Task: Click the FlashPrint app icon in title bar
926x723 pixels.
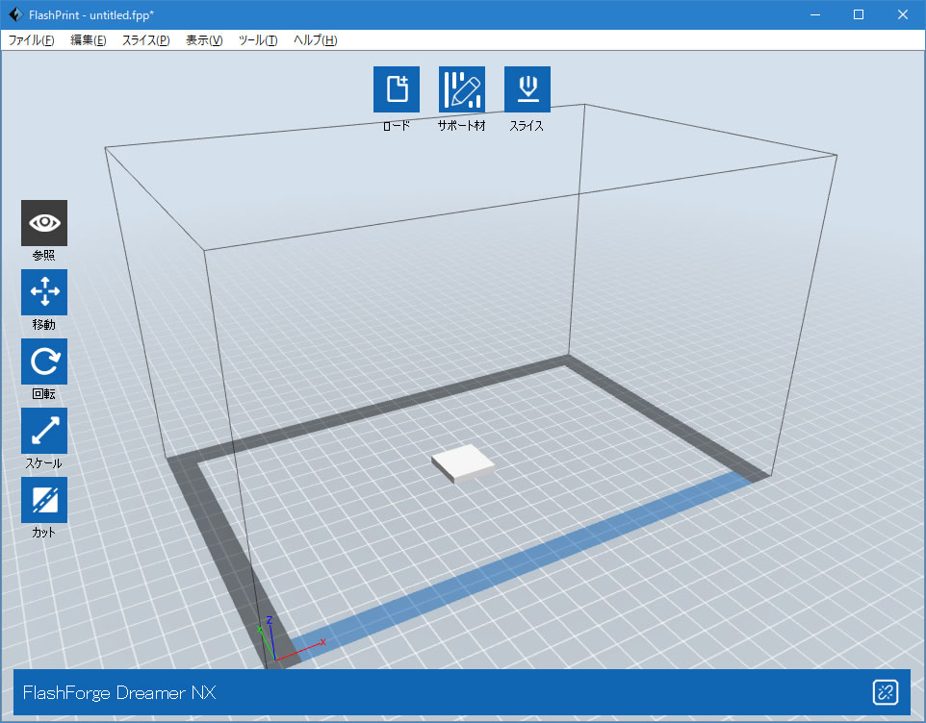Action: click(x=14, y=14)
